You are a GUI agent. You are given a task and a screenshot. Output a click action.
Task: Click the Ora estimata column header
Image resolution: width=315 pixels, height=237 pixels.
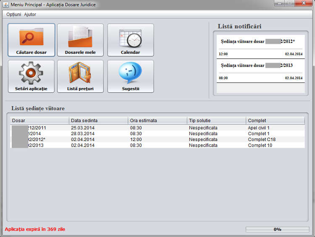157,120
